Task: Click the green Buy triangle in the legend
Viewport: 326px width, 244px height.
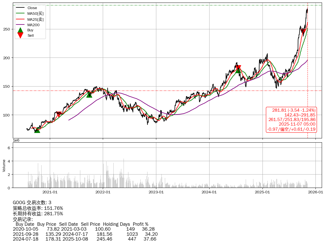Action: (x=20, y=30)
